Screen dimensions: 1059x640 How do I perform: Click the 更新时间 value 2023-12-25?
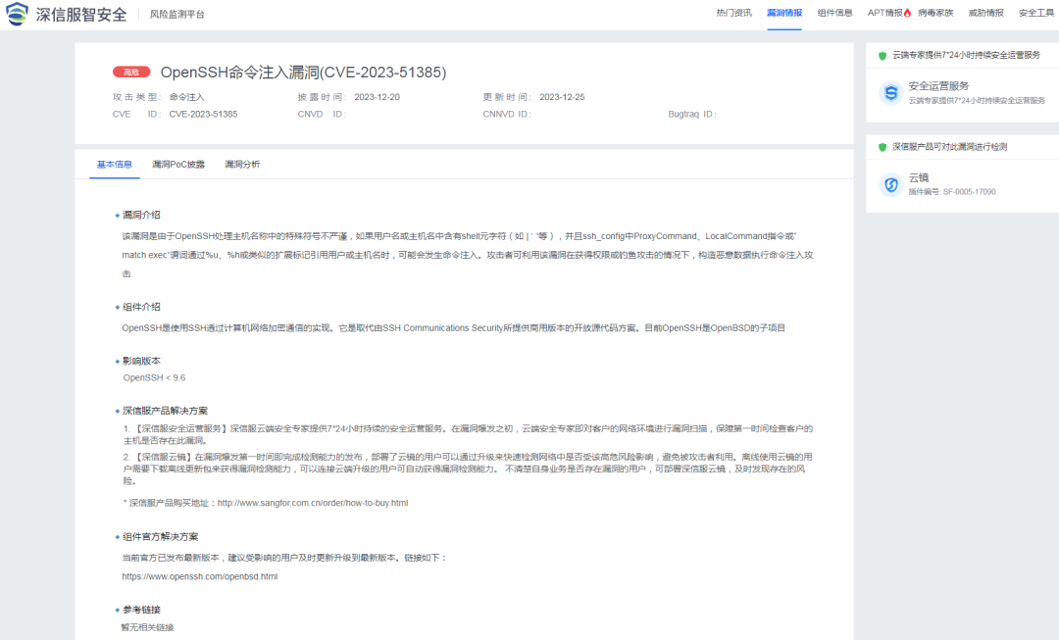(x=562, y=97)
